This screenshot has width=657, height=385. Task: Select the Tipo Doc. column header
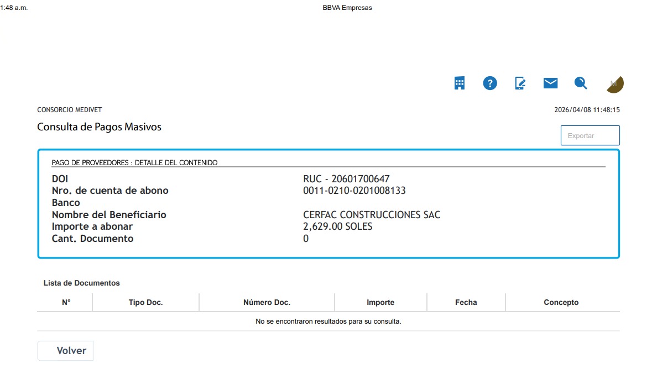point(145,302)
